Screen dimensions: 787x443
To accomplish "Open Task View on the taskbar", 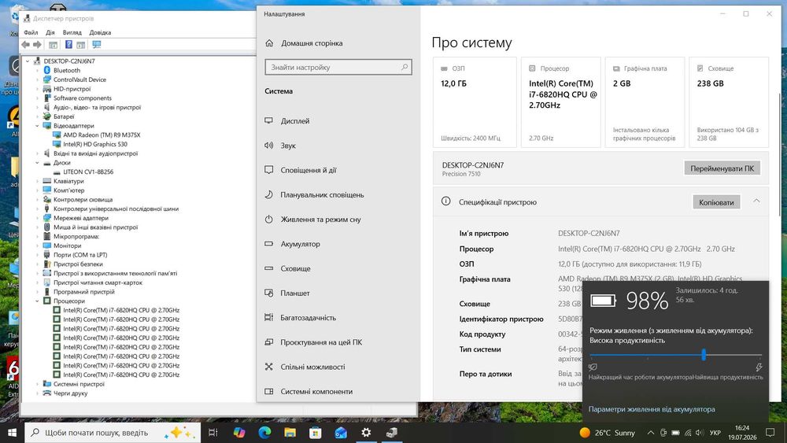I will [x=212, y=433].
